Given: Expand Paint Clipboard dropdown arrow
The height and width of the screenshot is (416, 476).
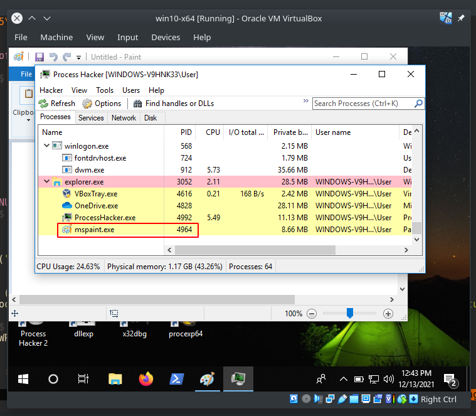Looking at the screenshot, I should (29, 120).
